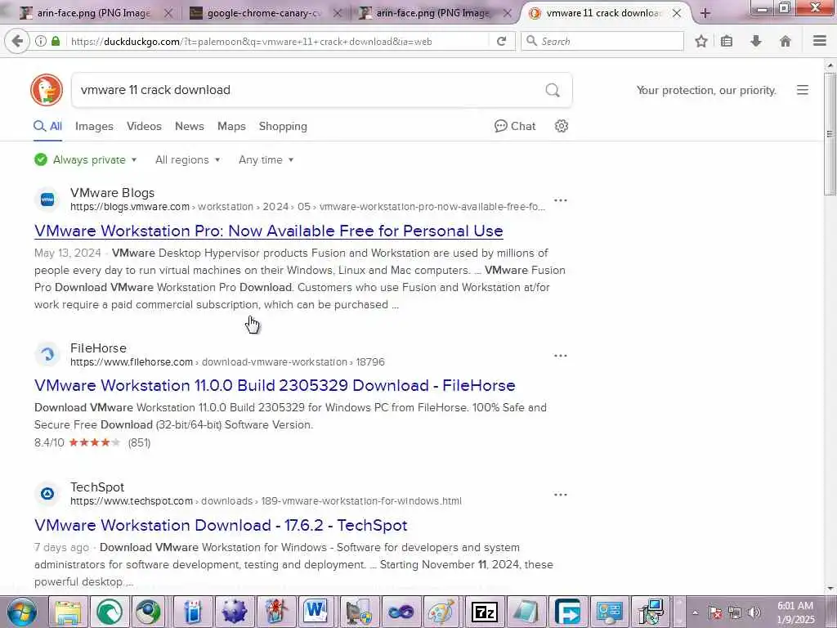
Task: Select the News results tab
Action: 190,127
